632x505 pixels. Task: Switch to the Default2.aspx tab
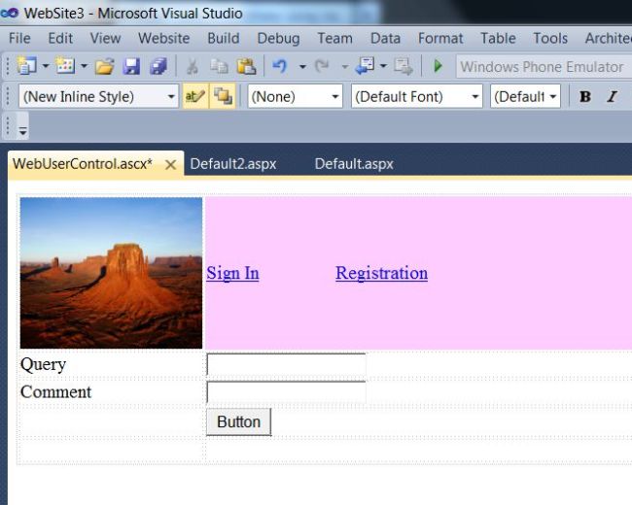233,164
